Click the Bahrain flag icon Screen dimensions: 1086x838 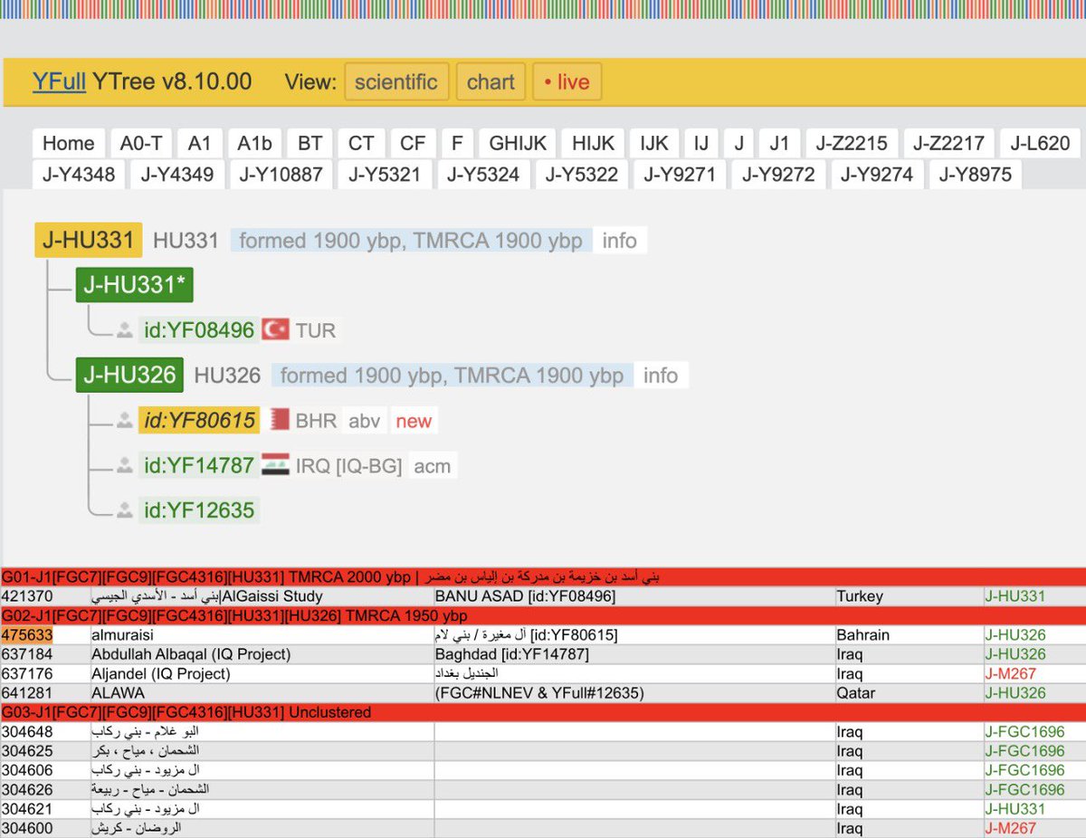click(279, 421)
